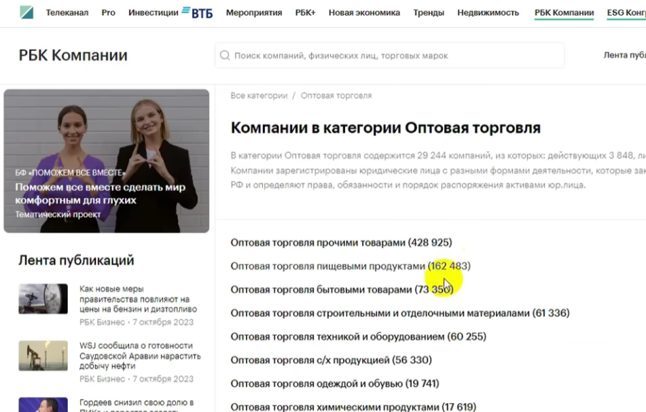Open article about бензин и дизтопливо prices

[x=138, y=299]
